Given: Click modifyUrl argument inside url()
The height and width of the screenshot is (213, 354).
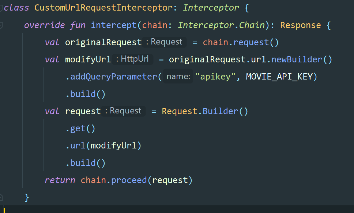Looking at the screenshot, I should pos(114,146).
